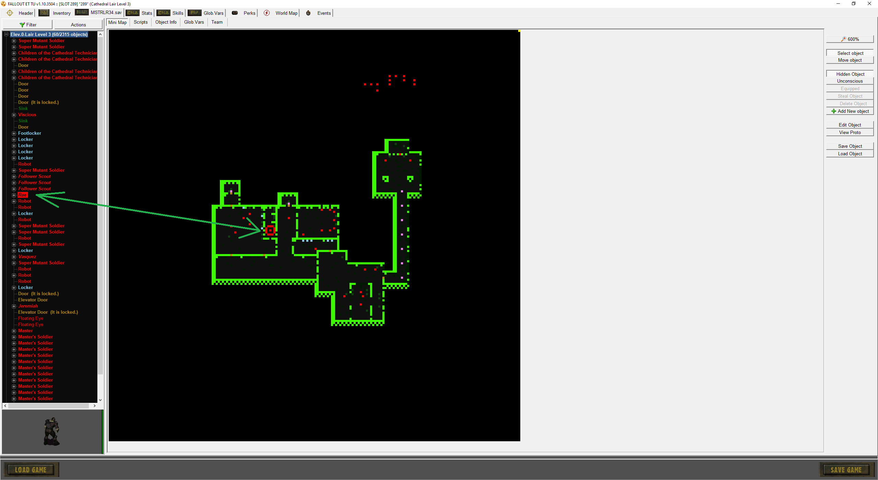Expand the Vasquez tree node

tap(14, 257)
